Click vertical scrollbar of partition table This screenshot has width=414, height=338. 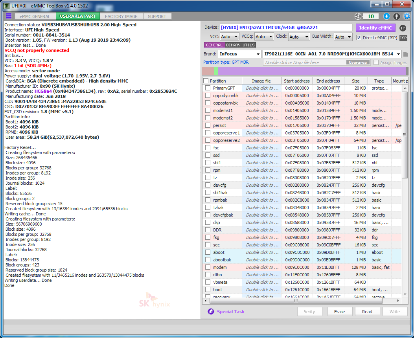click(x=405, y=135)
